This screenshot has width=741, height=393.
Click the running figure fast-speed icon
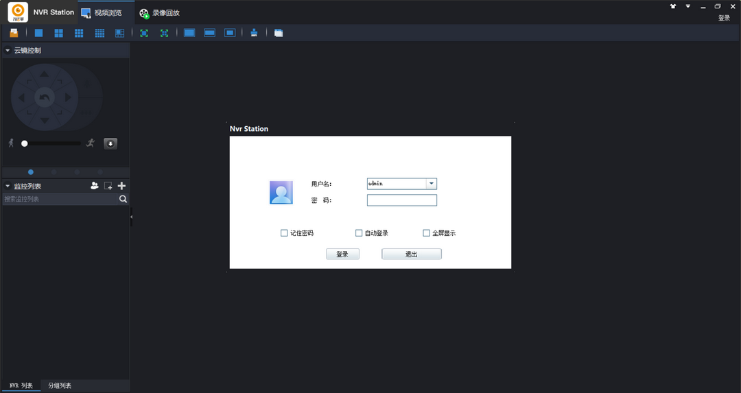pos(91,143)
